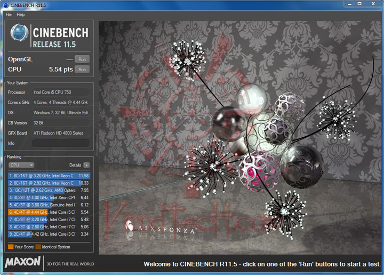Viewport: 384px width, 275px height.
Task: Click the OS value Windows 7 32 Bit
Action: coord(60,113)
